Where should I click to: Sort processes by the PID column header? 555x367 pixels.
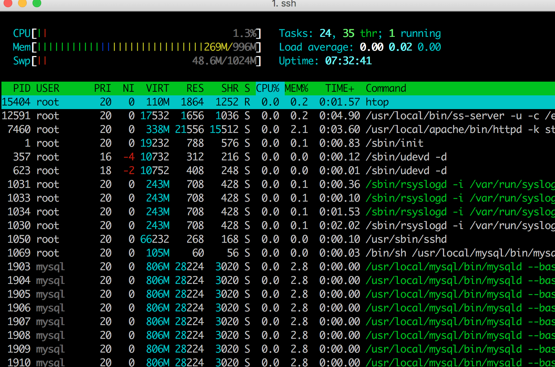coord(22,88)
